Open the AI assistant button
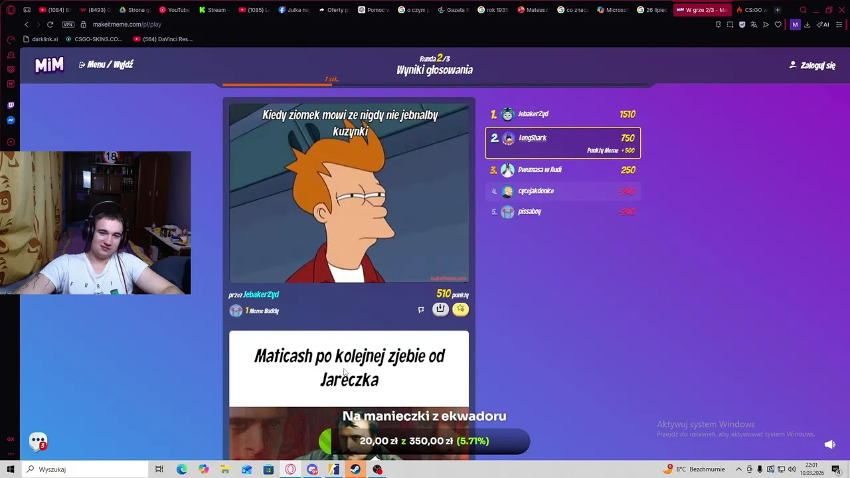The image size is (850, 478). (x=823, y=25)
